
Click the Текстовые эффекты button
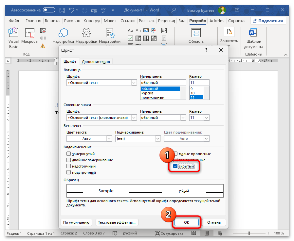click(x=117, y=222)
